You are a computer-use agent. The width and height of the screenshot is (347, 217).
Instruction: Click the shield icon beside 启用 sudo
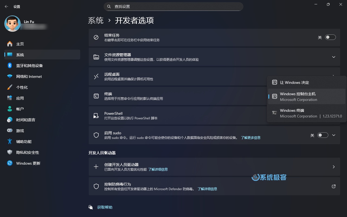coord(96,135)
